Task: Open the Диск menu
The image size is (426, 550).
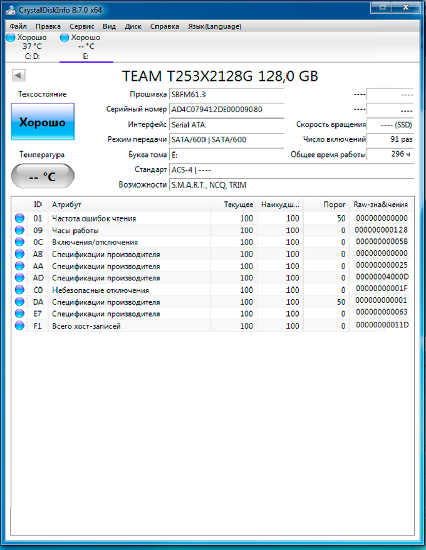Action: click(x=133, y=26)
